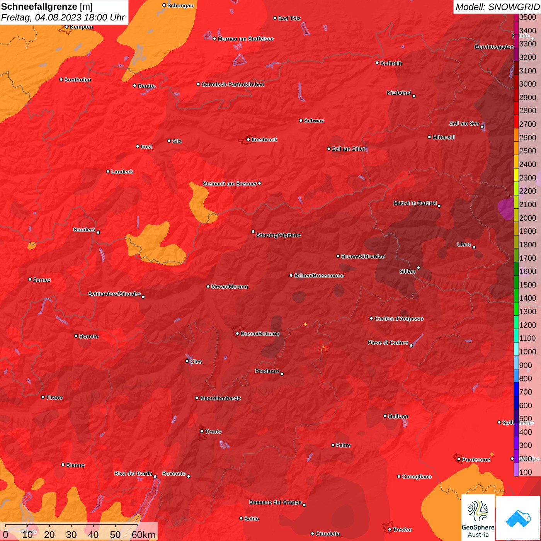Click the GeoSphere Austria logo

pyautogui.click(x=478, y=517)
